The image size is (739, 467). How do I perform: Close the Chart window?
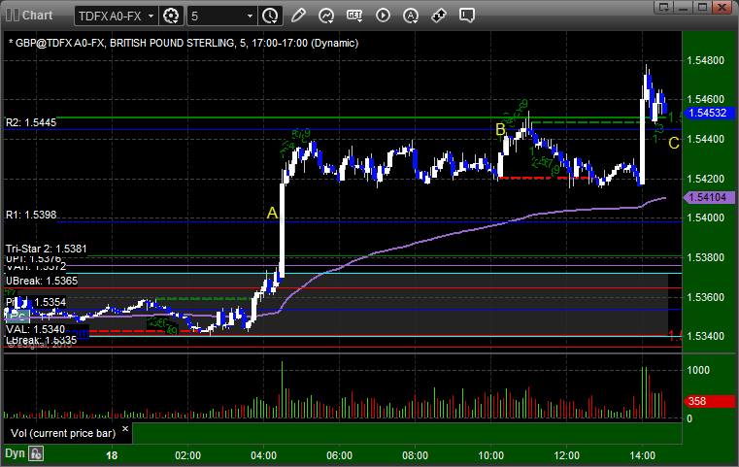pyautogui.click(x=722, y=7)
